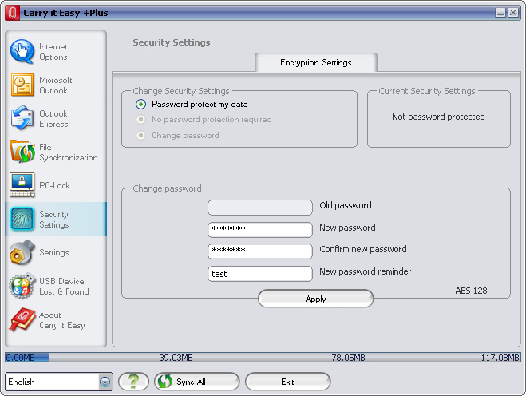The image size is (526, 396).
Task: Go to Internet Options menu label
Action: pyautogui.click(x=53, y=52)
